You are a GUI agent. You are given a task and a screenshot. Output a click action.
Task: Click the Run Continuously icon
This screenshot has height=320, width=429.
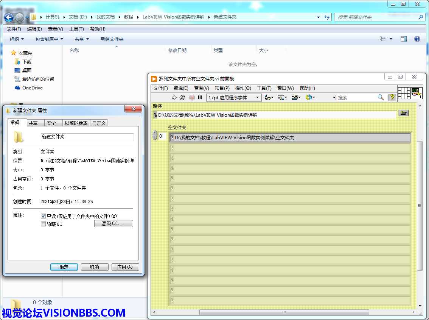182,97
